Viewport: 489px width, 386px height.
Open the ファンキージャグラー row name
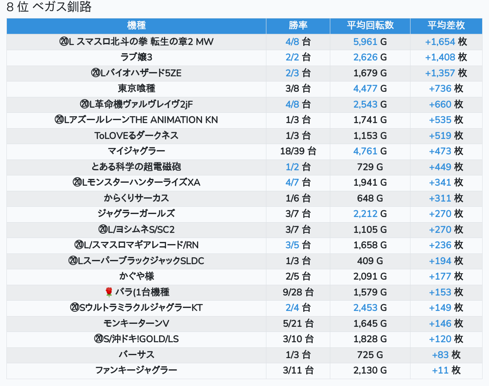pyautogui.click(x=136, y=371)
